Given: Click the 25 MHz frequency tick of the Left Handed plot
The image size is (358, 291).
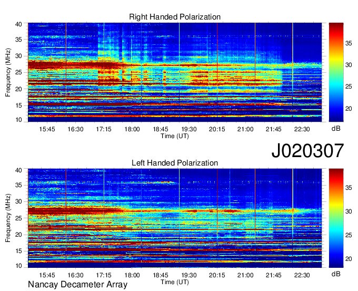Looking at the screenshot, I should pos(18,218).
